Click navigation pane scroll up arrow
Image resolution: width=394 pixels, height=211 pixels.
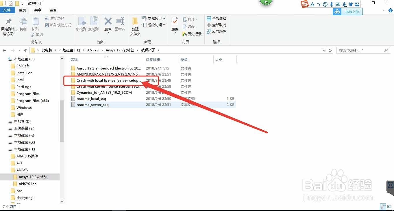[x=62, y=58]
